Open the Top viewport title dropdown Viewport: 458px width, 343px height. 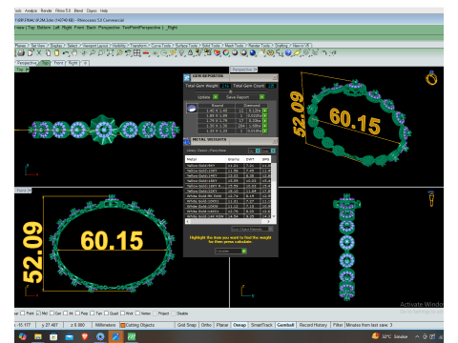[x=28, y=70]
